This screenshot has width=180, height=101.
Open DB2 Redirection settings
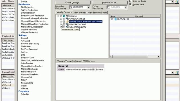point(28,13)
